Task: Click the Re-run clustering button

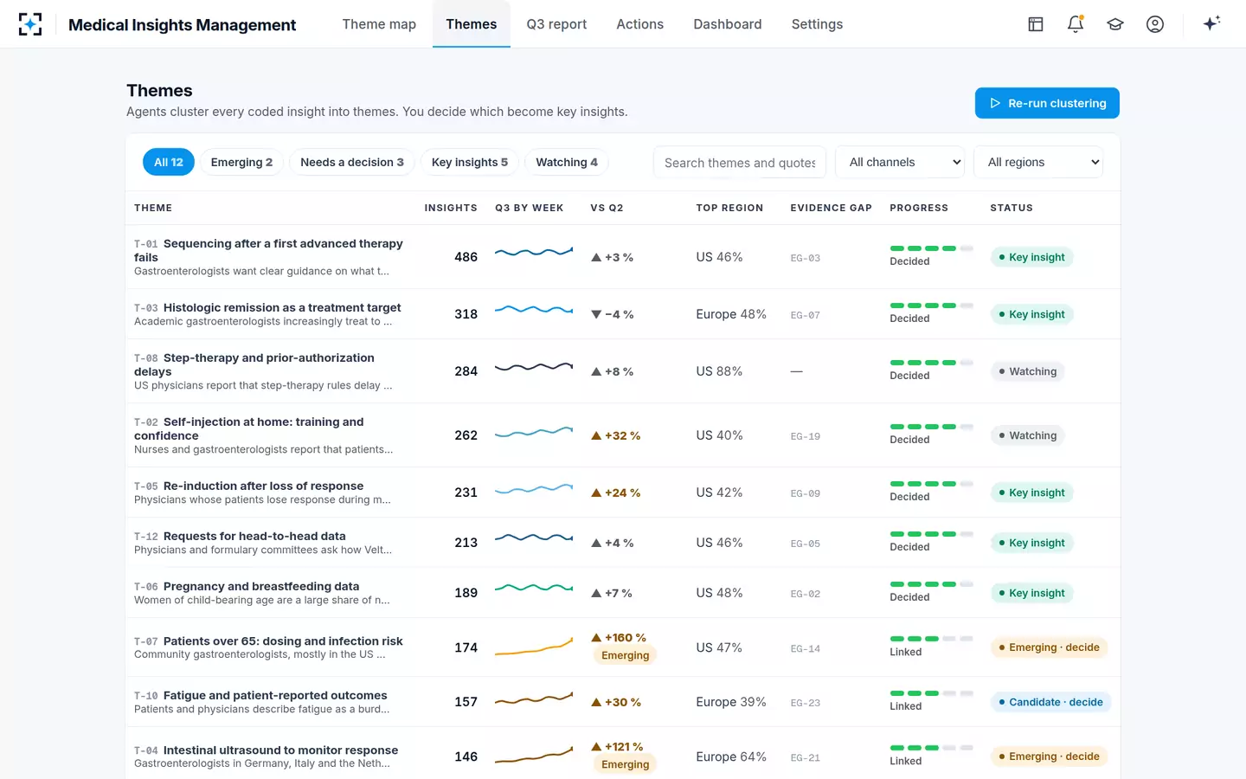Action: (x=1047, y=103)
